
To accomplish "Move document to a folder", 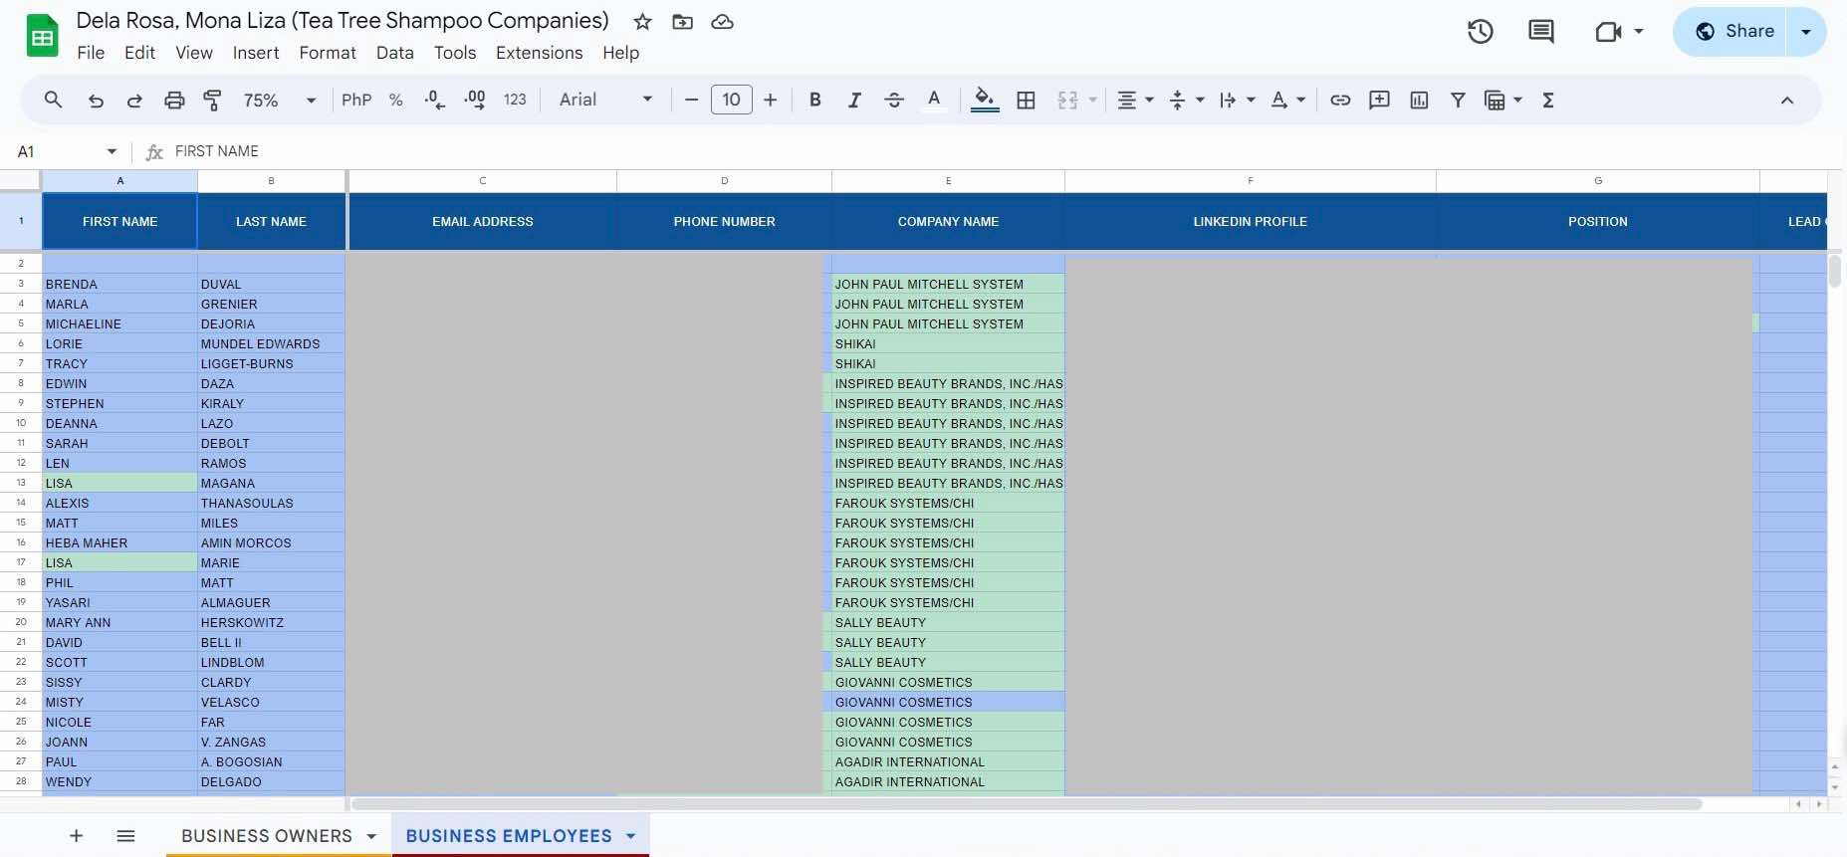I will point(683,22).
